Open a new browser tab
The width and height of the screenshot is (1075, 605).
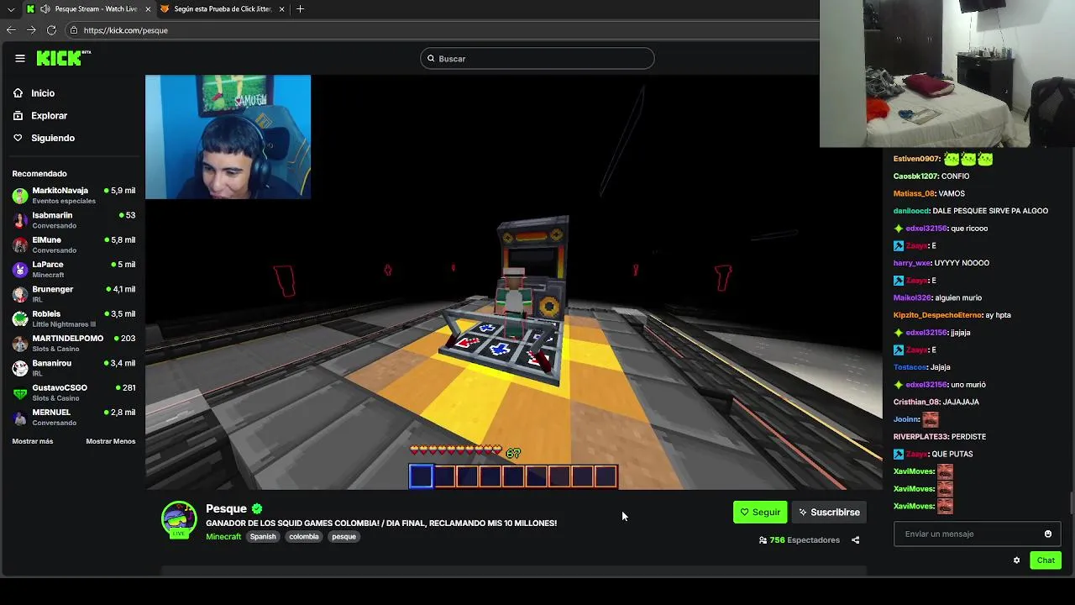click(300, 9)
